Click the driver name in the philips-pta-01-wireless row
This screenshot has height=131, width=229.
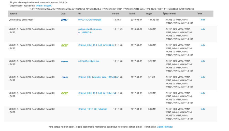(x=32, y=31)
